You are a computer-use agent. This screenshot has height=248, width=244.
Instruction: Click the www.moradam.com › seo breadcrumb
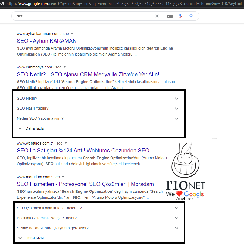(38, 177)
